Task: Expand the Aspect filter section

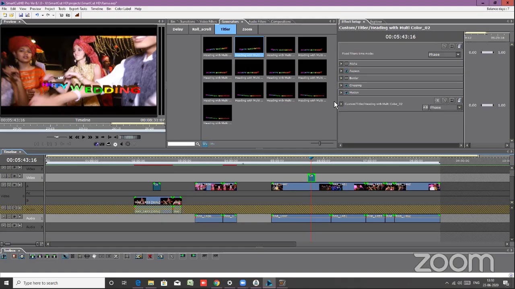Action: pyautogui.click(x=341, y=71)
